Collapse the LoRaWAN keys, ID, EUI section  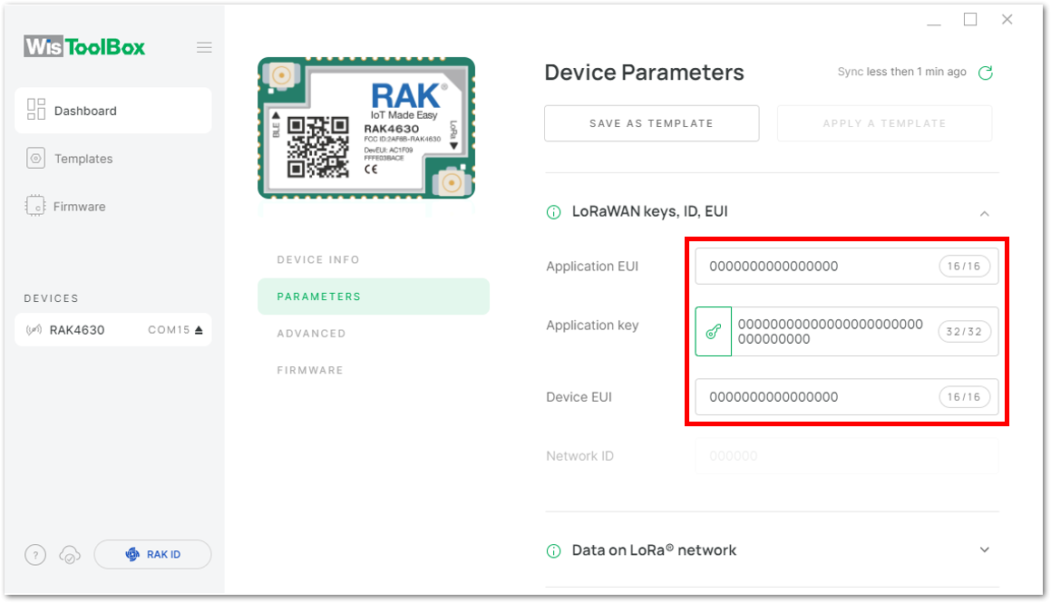tap(985, 214)
